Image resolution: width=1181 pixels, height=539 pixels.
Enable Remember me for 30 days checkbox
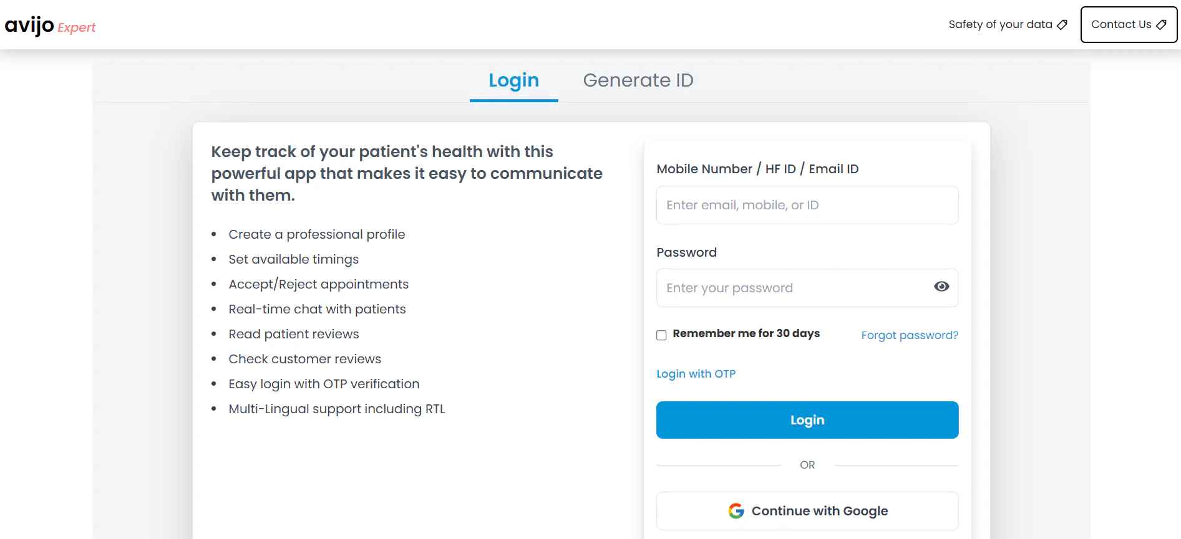coord(661,335)
